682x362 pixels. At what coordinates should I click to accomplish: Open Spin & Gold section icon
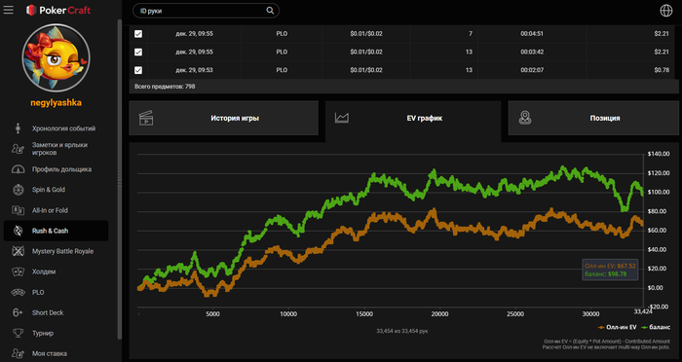coord(18,190)
